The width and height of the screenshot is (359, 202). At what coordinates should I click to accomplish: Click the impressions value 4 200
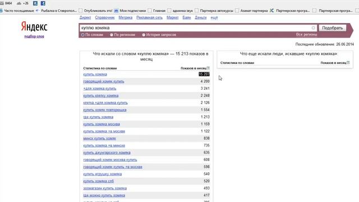pos(205,81)
